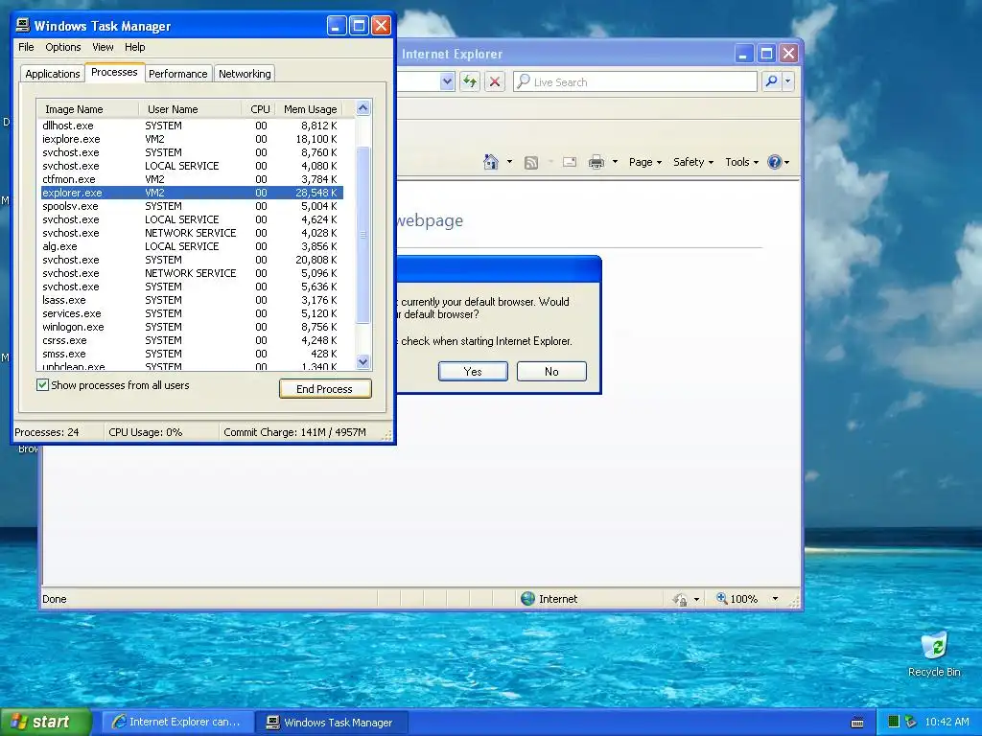
Task: Open the address bar dropdown arrow
Action: pyautogui.click(x=447, y=81)
